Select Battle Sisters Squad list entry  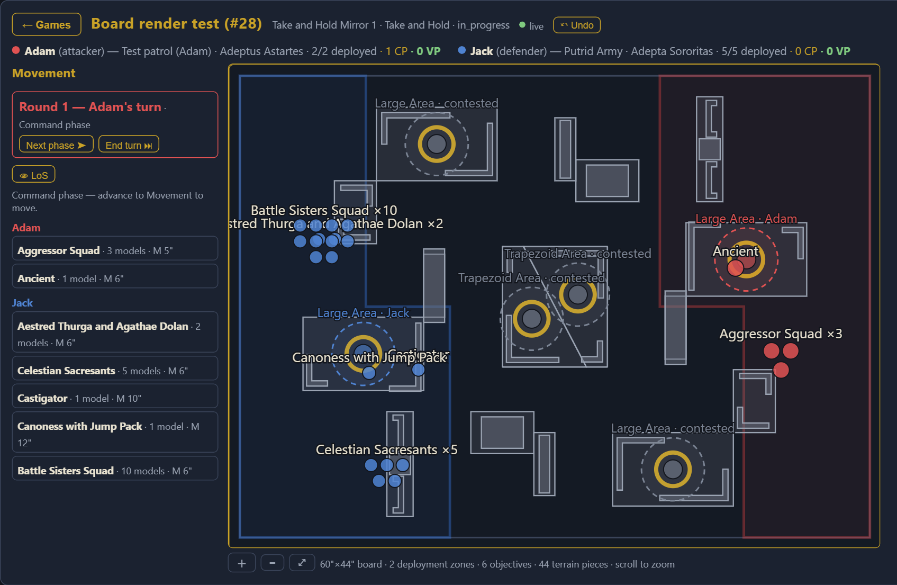(115, 471)
